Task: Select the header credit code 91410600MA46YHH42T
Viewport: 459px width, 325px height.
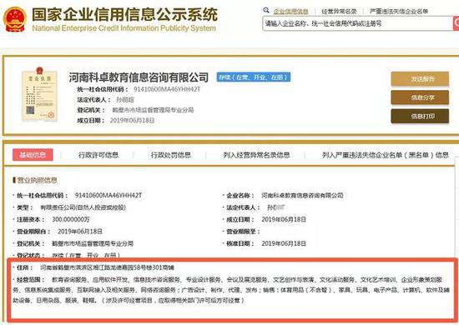Action: pyautogui.click(x=167, y=89)
